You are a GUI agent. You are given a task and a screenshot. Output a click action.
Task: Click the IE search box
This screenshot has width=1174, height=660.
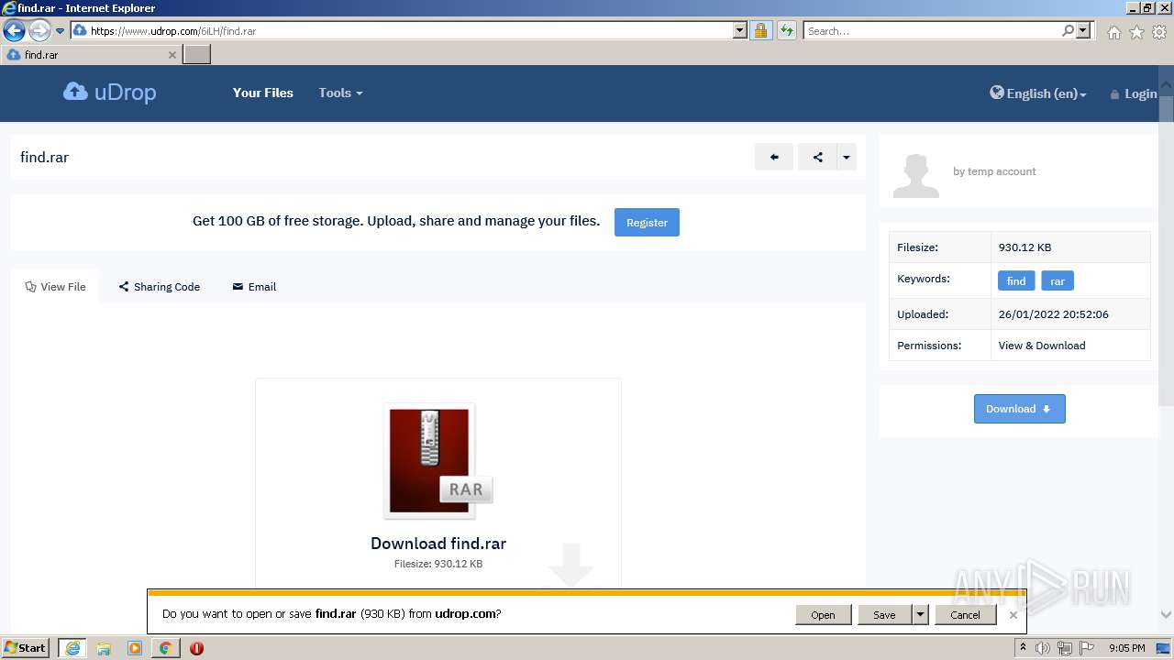tap(932, 30)
